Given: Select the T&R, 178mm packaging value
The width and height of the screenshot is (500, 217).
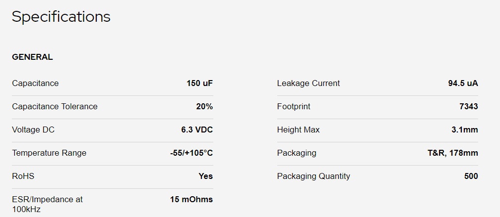Looking at the screenshot, I should tap(453, 153).
